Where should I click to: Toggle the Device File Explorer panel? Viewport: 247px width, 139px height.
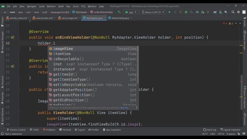(x=245, y=97)
